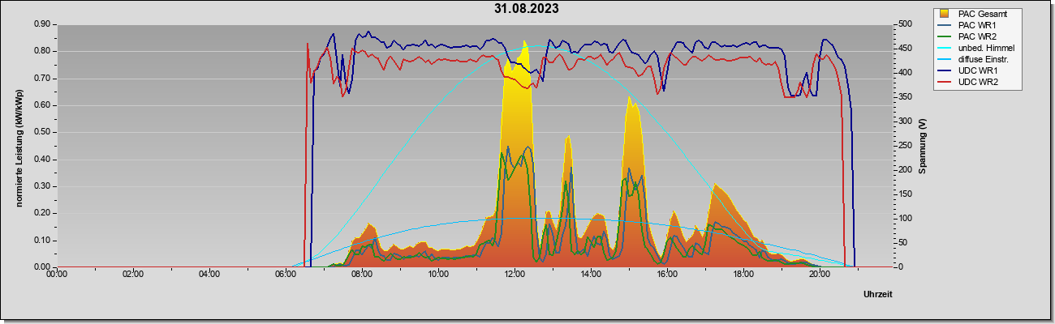
Task: Click the 12:00 time axis label
Action: pos(515,274)
